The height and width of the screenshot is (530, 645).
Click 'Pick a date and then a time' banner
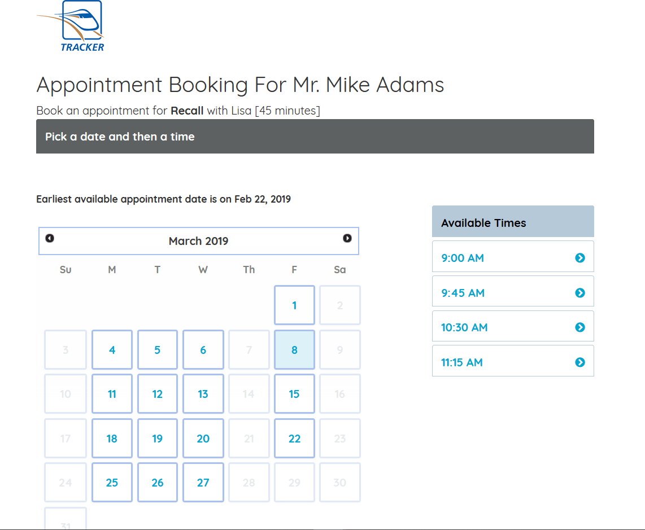click(x=315, y=137)
